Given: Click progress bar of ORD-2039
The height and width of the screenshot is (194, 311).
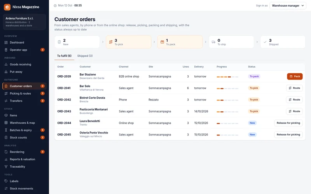Looking at the screenshot, I should (227, 77).
